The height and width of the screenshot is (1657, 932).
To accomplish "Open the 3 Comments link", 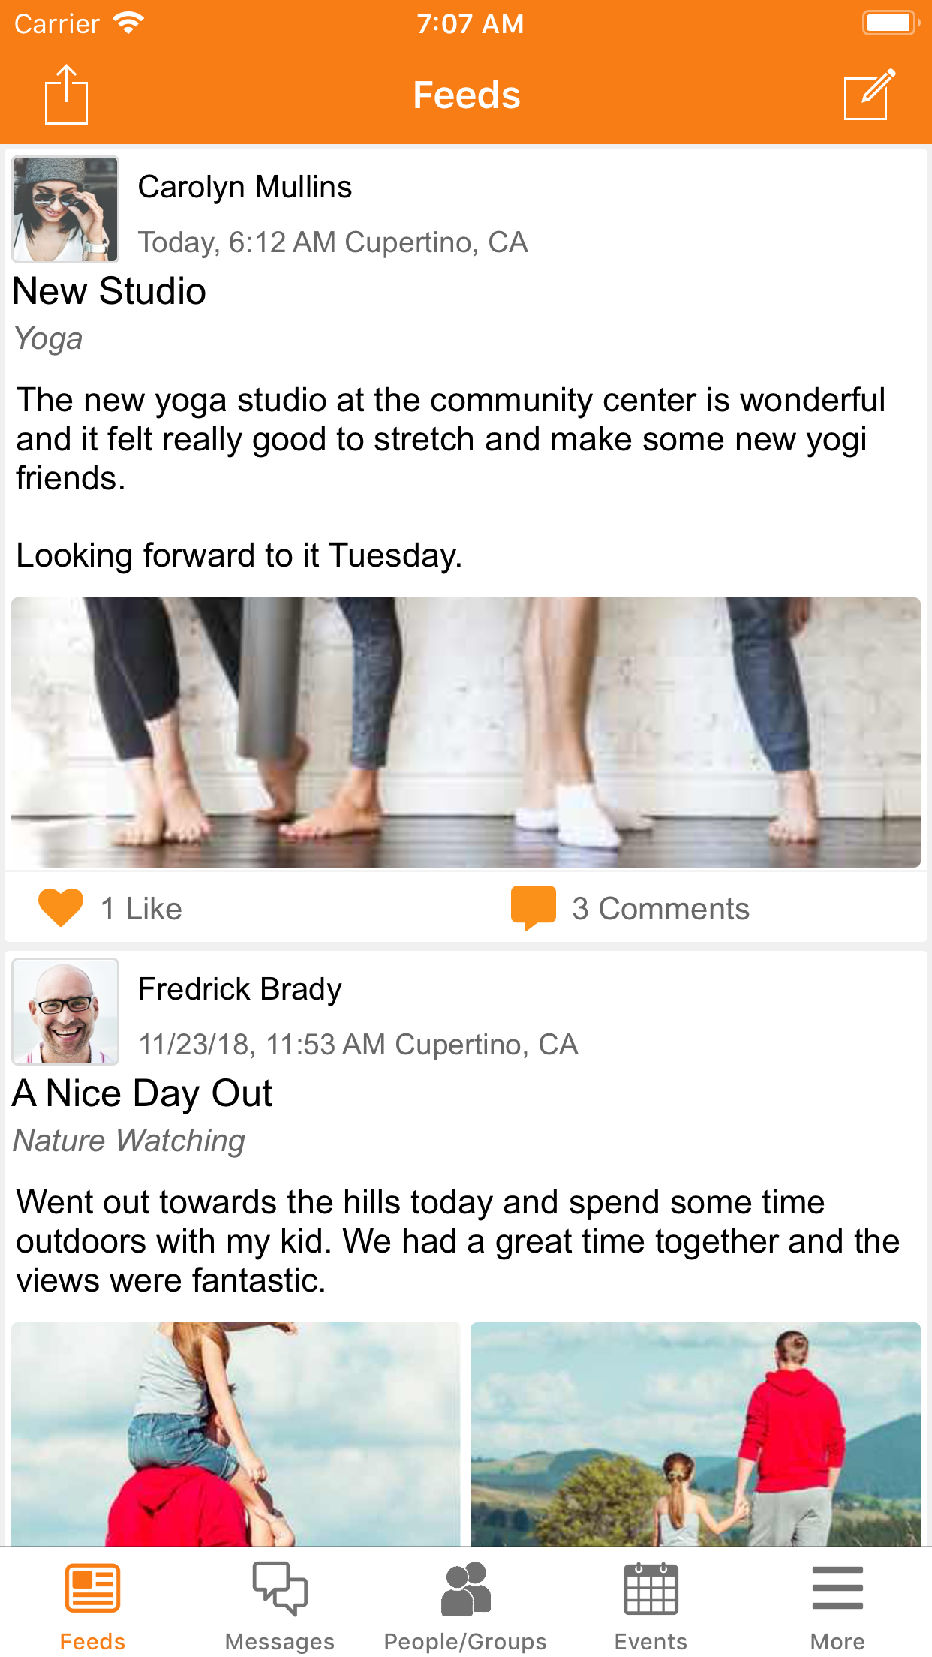I will pyautogui.click(x=660, y=909).
